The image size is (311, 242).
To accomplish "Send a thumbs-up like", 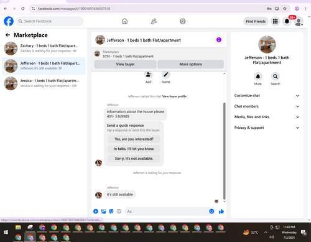I will 221,212.
